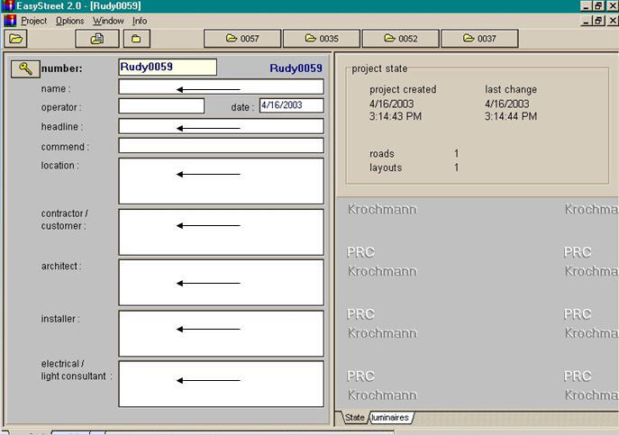Open recent project 0057

tap(242, 39)
